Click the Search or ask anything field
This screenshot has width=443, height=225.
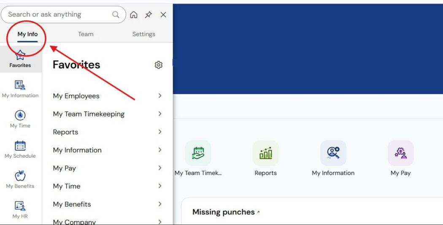[59, 15]
